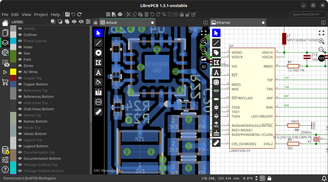
Task: Open layer settings sliders in Layers header
Action: coord(88,22)
